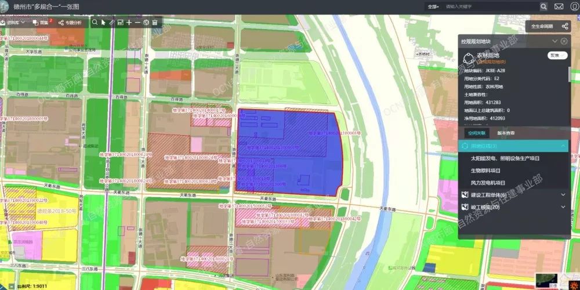Open 专题分析 thematic analysis

click(x=70, y=23)
